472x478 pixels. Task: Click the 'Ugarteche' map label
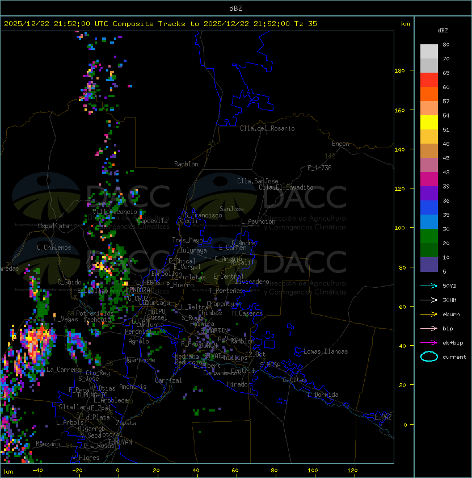point(140,360)
